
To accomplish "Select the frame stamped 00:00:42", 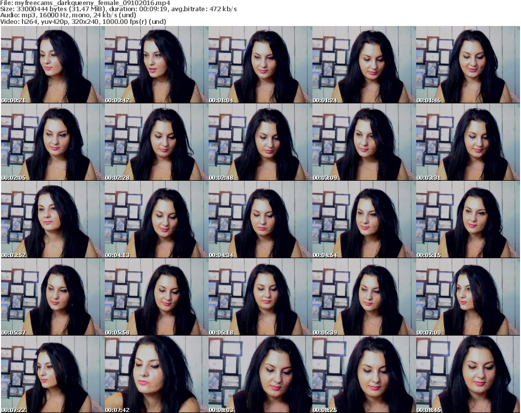I will coord(157,65).
